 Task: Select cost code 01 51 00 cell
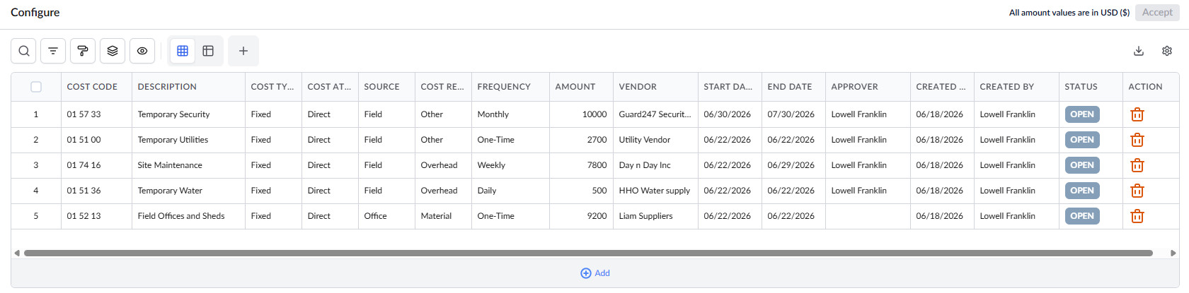coord(96,140)
